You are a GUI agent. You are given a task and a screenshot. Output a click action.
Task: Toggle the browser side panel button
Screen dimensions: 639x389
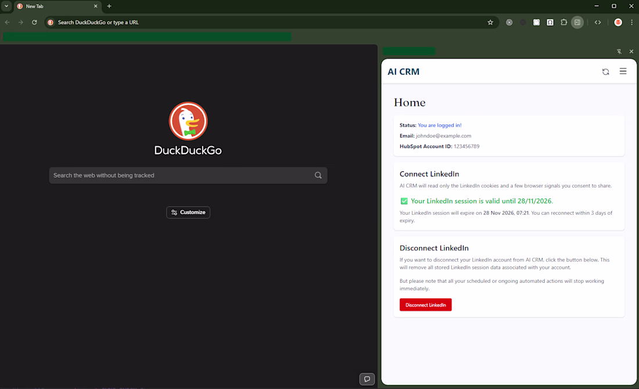tap(577, 23)
